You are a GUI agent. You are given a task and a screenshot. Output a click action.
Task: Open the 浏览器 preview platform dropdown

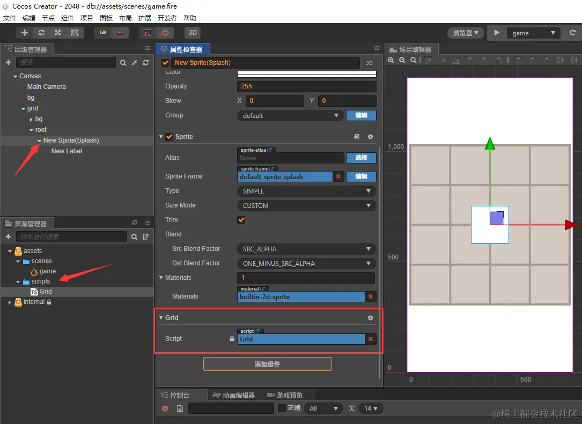click(x=466, y=33)
